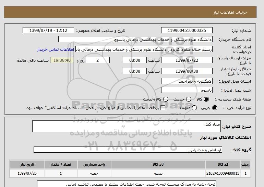Click the کد کالا column header
Viewport: 264px width, 187px height.
pos(223,164)
